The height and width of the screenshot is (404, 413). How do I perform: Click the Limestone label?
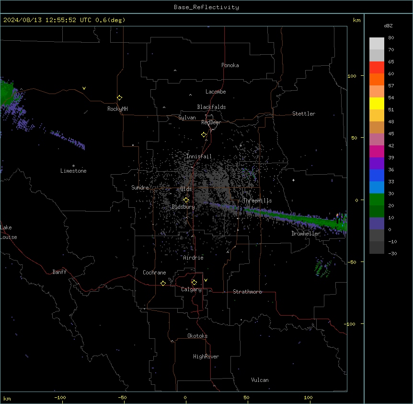[x=73, y=171]
